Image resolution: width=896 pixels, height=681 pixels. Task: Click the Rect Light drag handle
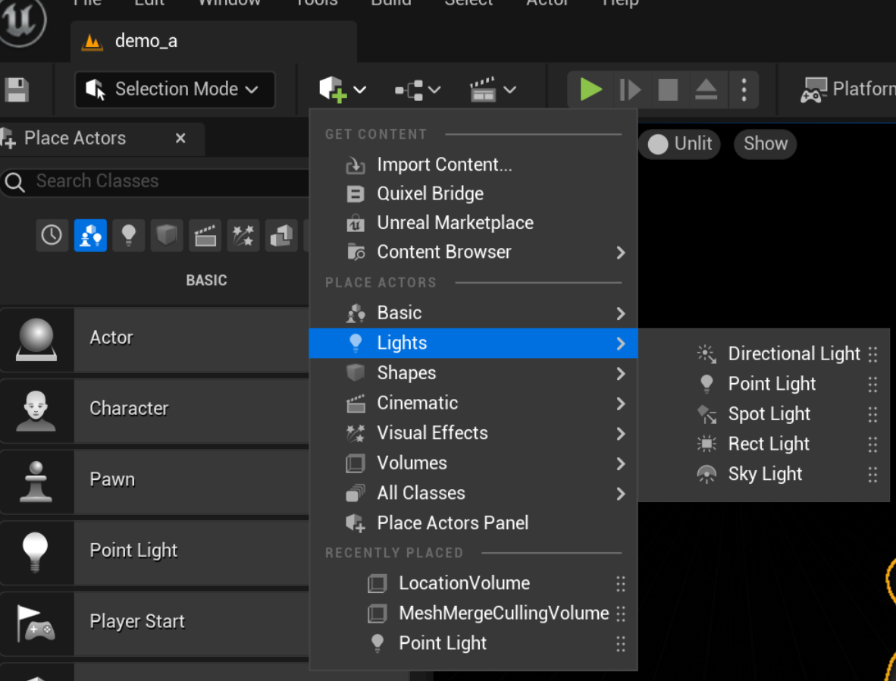point(873,444)
